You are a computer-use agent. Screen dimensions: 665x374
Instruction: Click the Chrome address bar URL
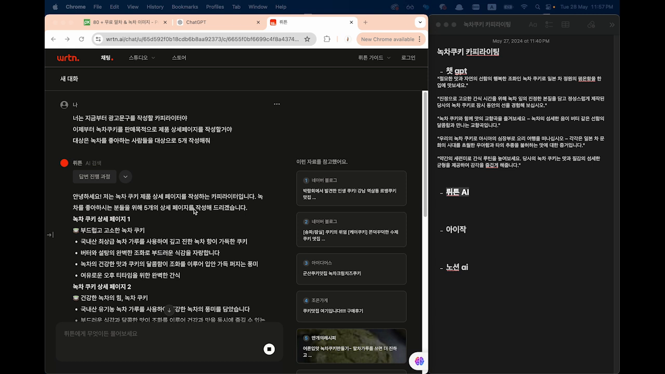tap(202, 39)
